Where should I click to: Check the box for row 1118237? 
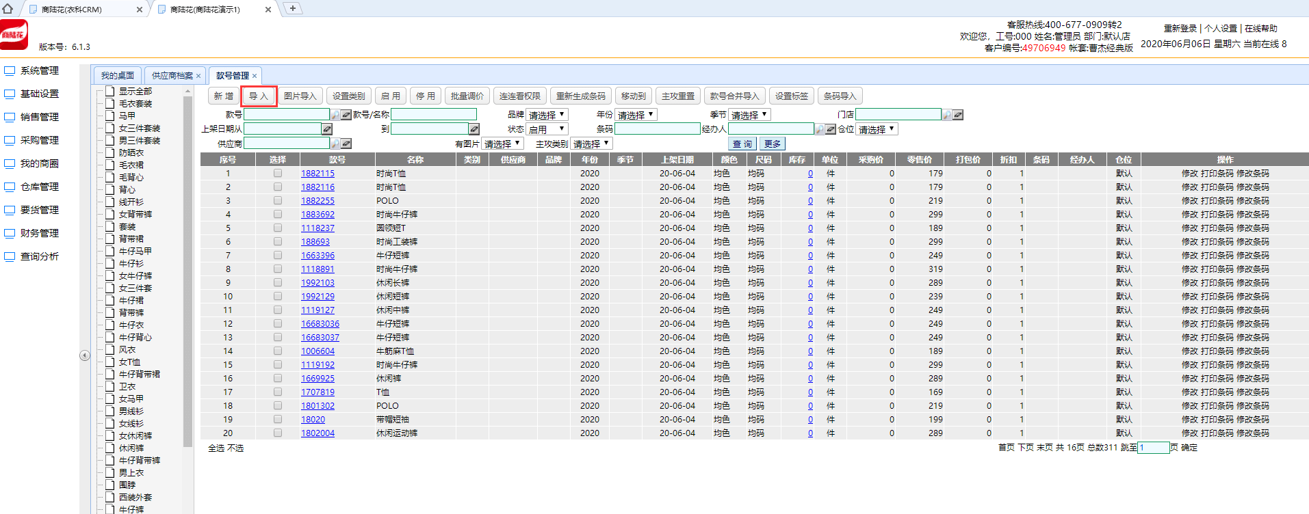click(x=278, y=228)
